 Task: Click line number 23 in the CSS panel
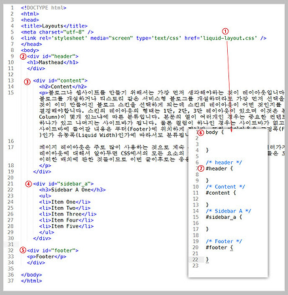click(x=196, y=265)
